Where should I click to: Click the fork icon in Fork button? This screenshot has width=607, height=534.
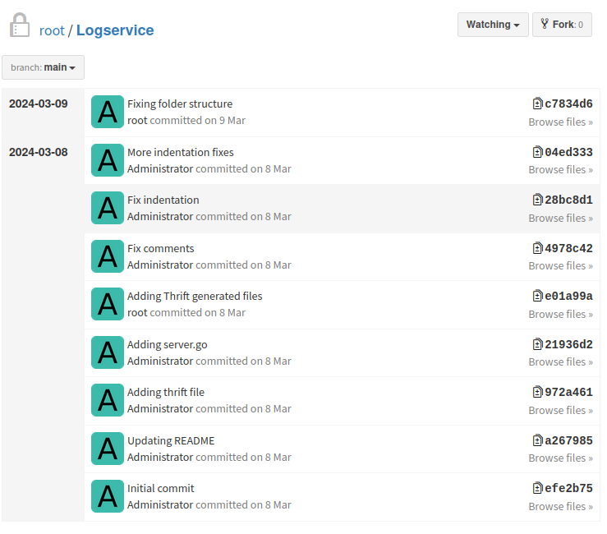coord(544,25)
